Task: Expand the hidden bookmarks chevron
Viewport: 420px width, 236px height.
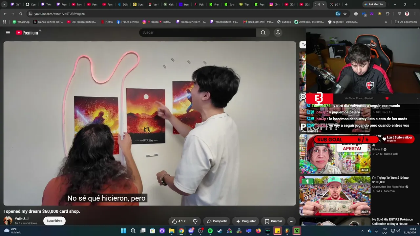Action: [x=386, y=22]
